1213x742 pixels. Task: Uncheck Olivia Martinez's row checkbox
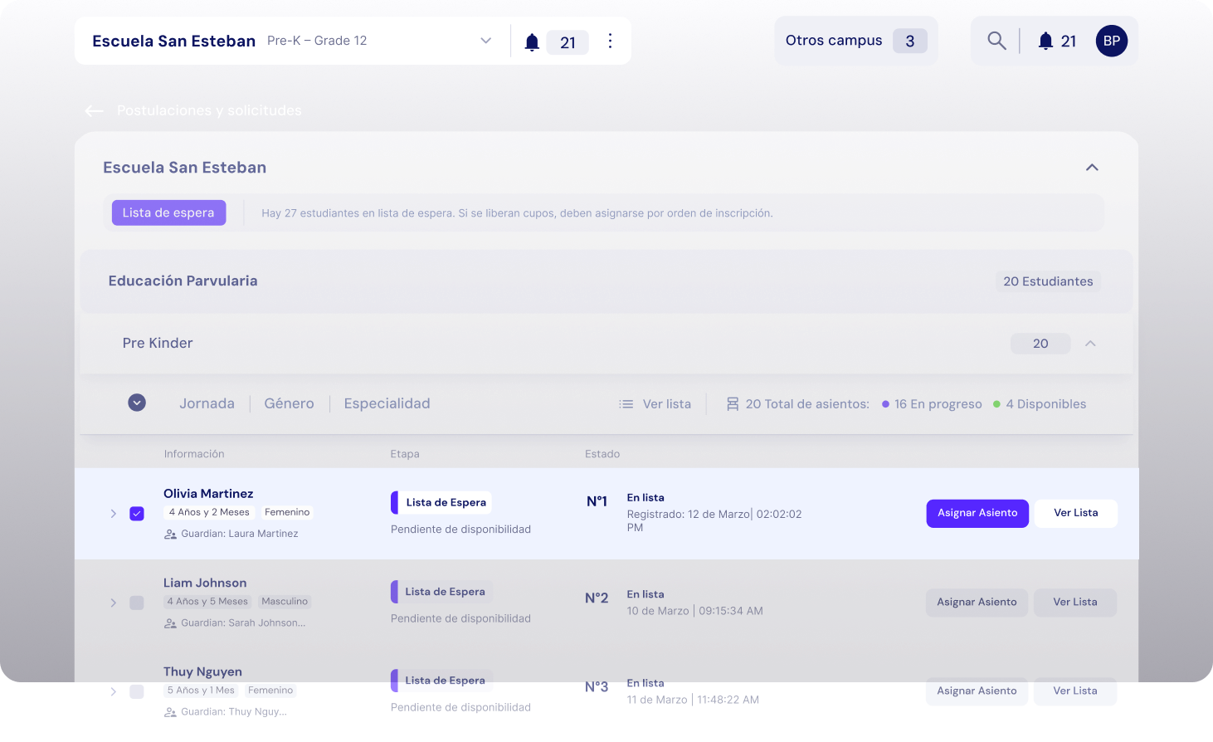(x=137, y=513)
